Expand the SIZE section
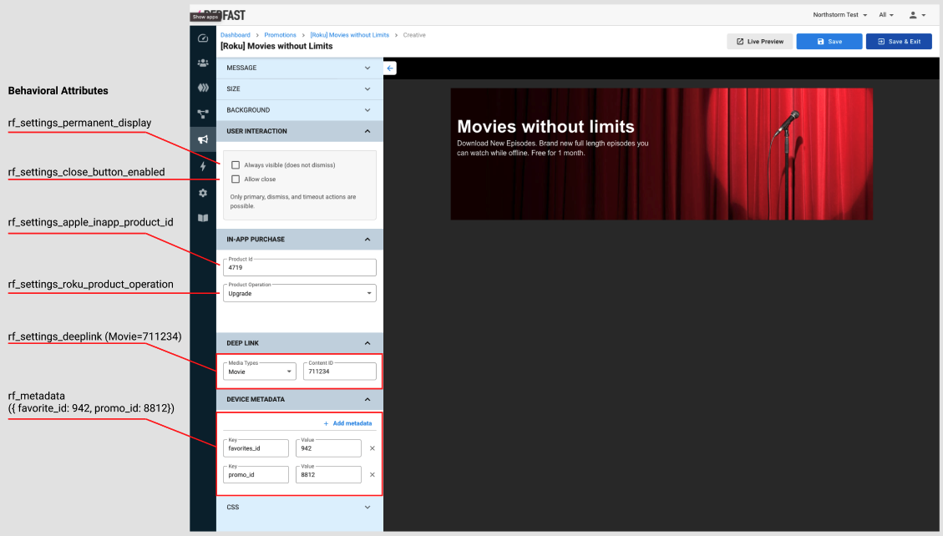This screenshot has height=536, width=943. (x=300, y=89)
